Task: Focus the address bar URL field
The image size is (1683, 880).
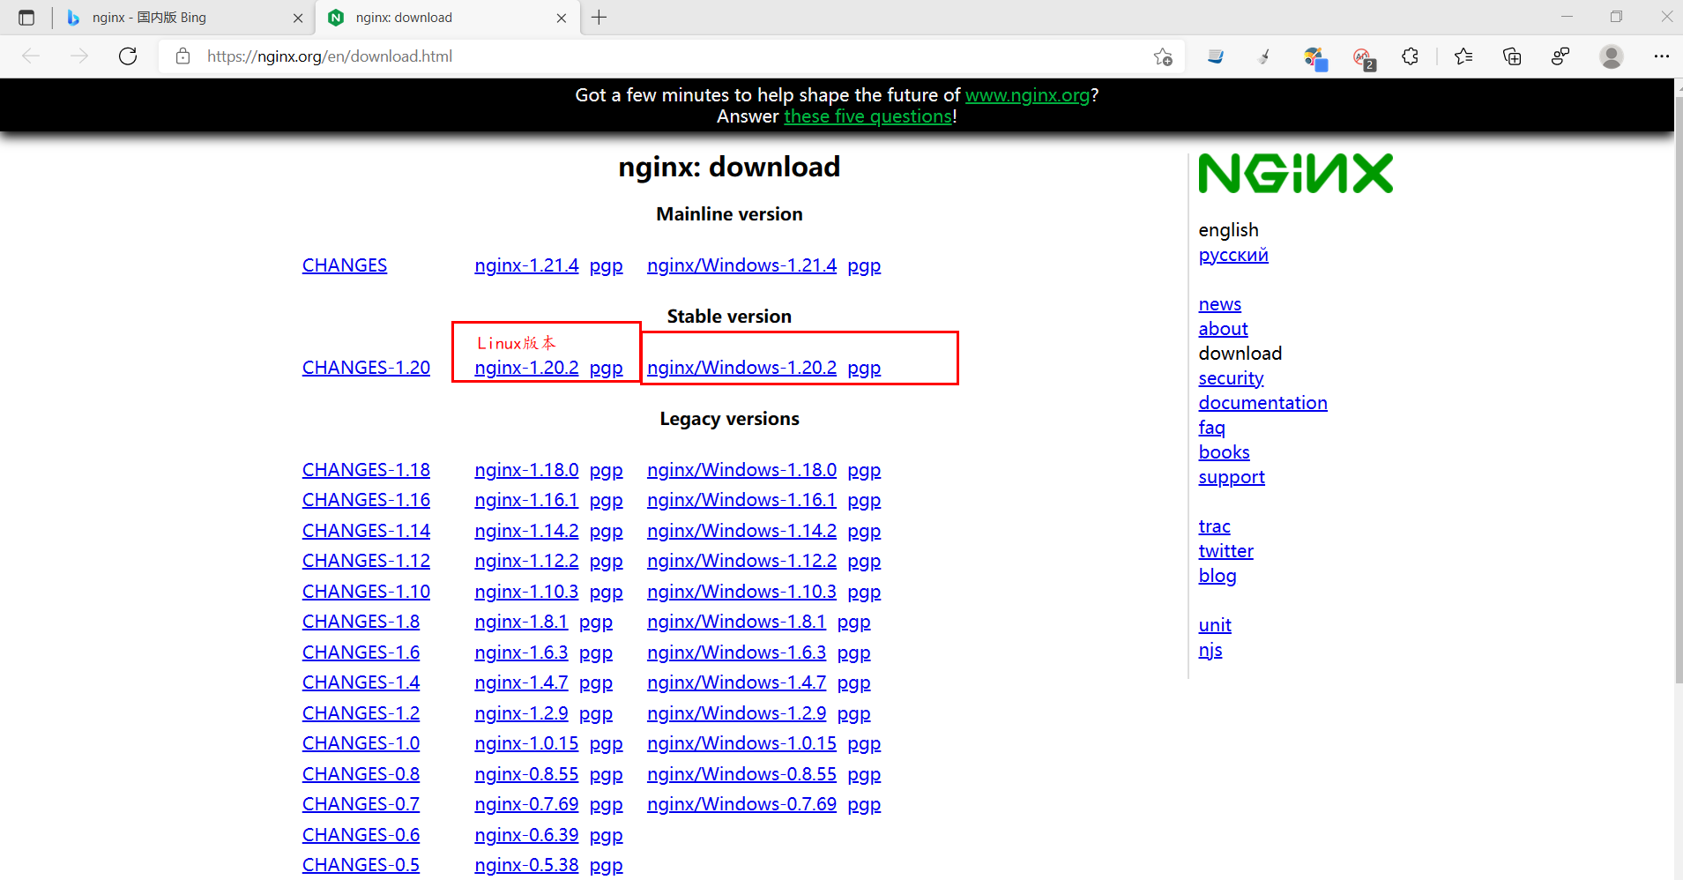Action: pyautogui.click(x=670, y=56)
